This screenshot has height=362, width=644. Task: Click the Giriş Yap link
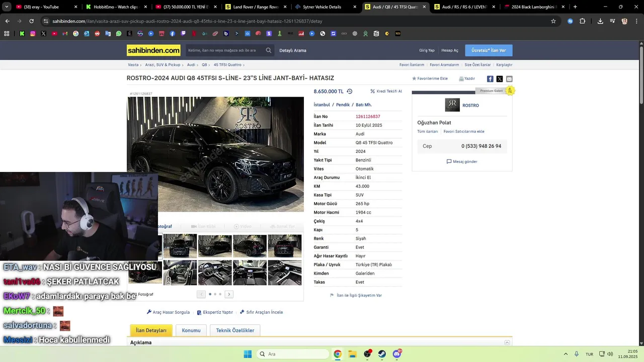[427, 50]
